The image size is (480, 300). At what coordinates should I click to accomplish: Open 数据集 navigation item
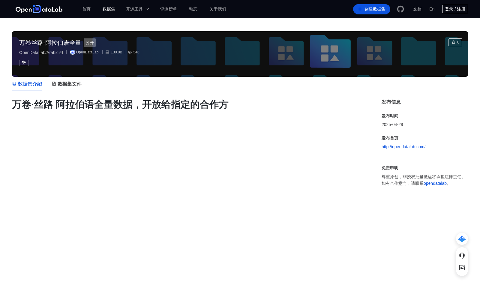[x=109, y=9]
